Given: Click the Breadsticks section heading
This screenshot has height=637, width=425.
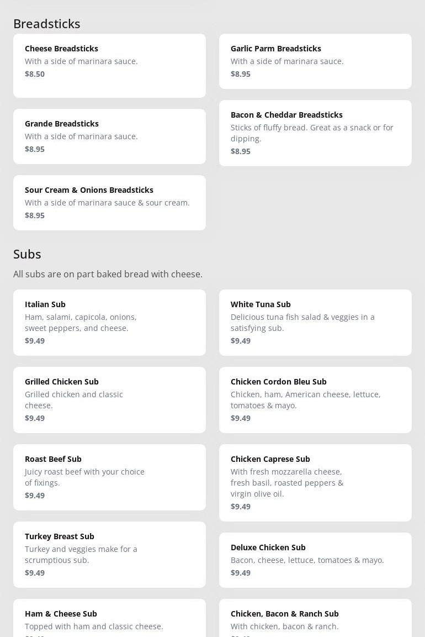Looking at the screenshot, I should click(x=47, y=24).
